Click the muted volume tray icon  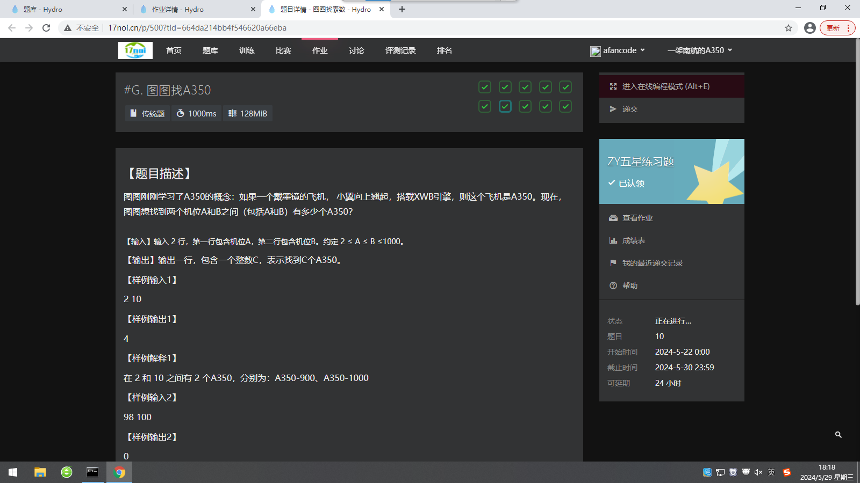coord(758,472)
